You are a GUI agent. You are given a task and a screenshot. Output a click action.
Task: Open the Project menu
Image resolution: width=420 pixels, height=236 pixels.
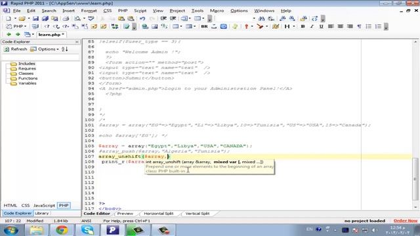click(177, 10)
